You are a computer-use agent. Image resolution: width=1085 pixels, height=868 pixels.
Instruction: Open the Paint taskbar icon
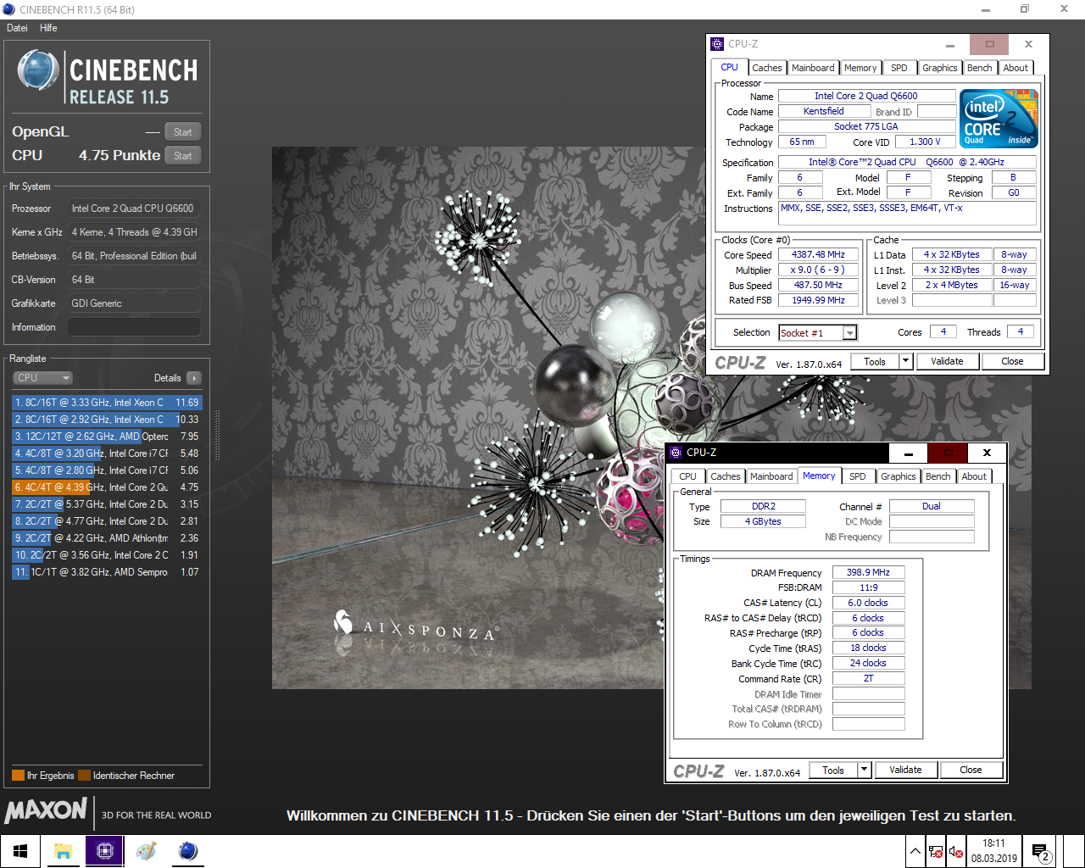click(147, 851)
